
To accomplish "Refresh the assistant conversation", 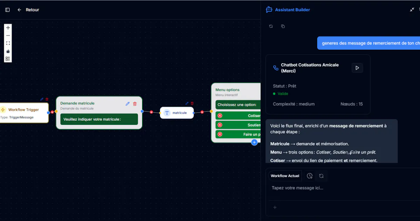I will click(x=271, y=26).
